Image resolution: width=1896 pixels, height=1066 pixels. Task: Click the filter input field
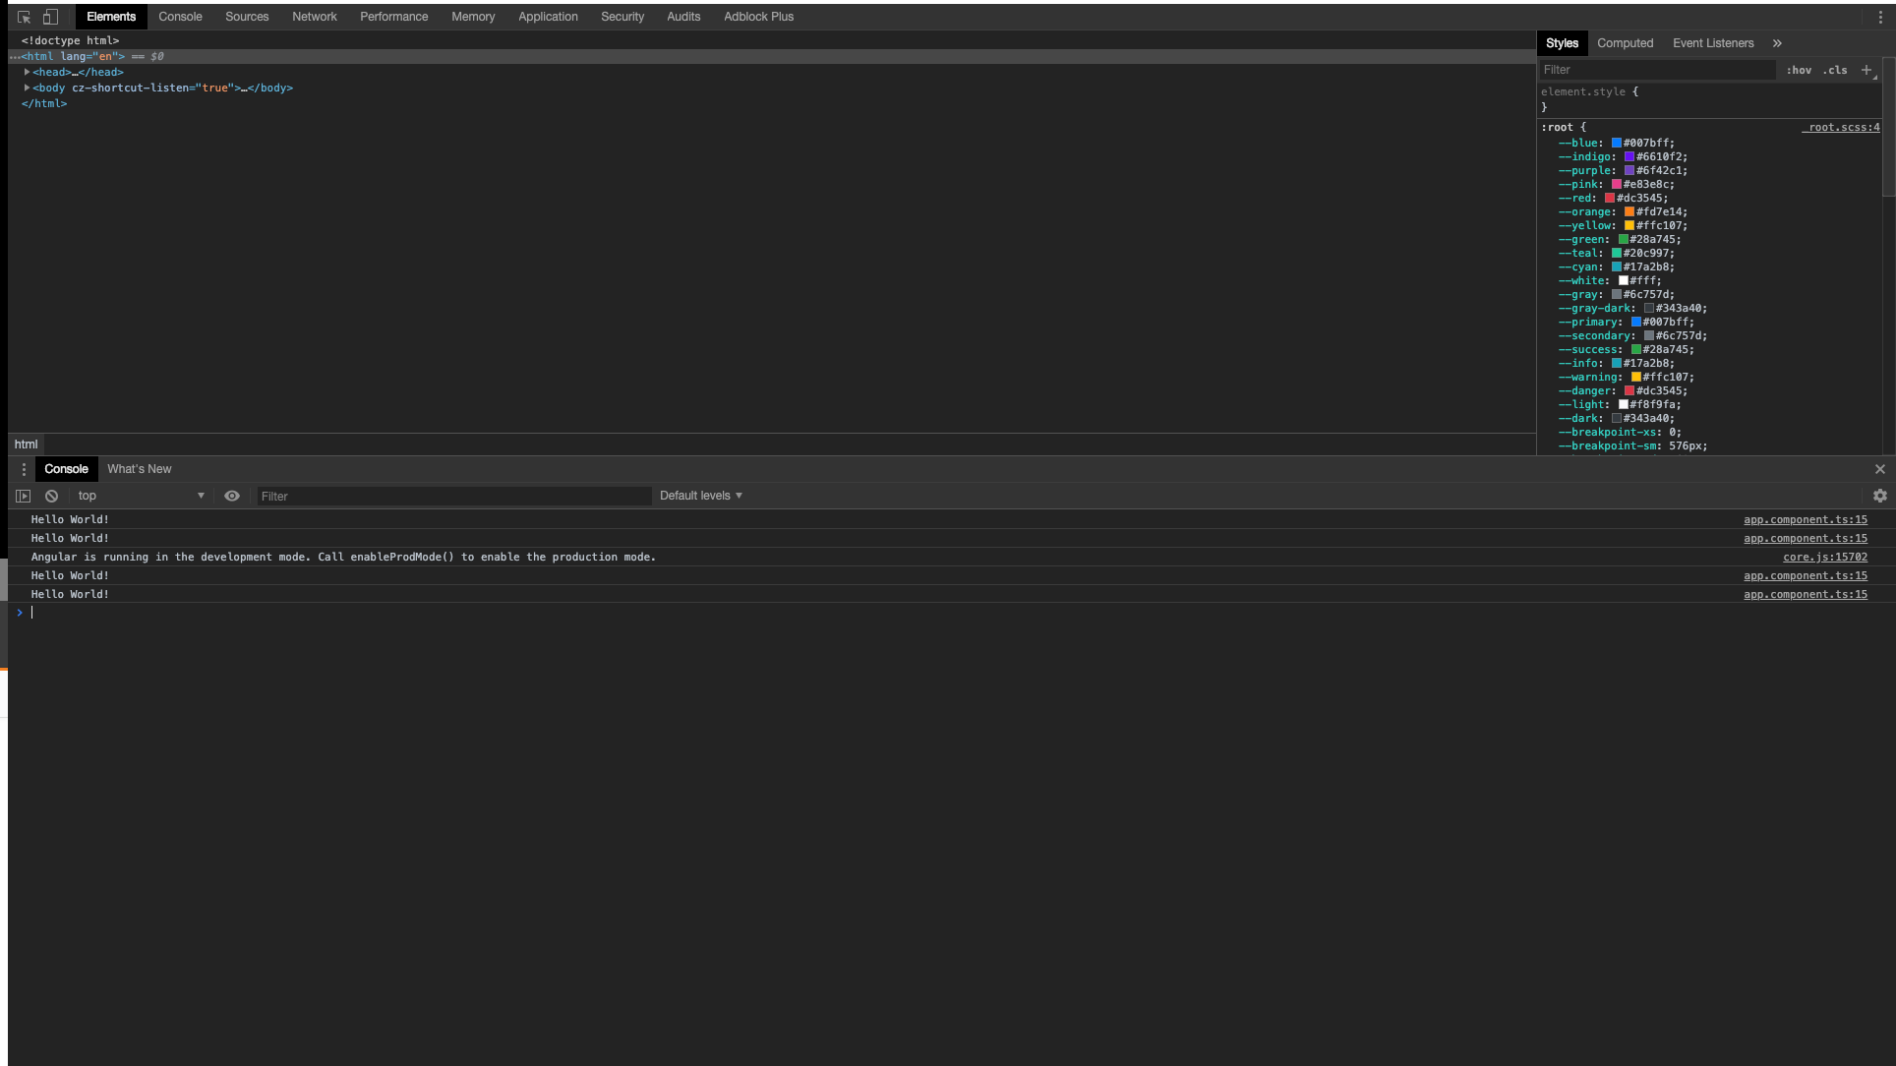453,495
